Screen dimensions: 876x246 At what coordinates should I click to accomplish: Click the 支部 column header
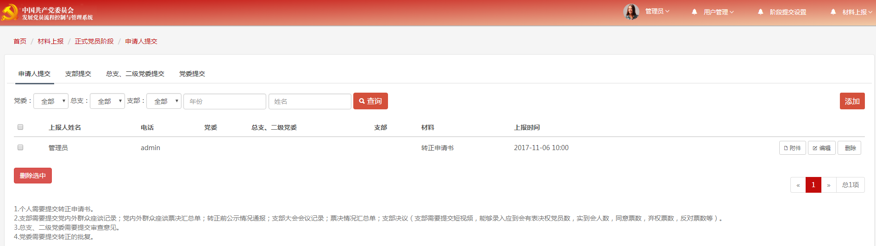(381, 127)
